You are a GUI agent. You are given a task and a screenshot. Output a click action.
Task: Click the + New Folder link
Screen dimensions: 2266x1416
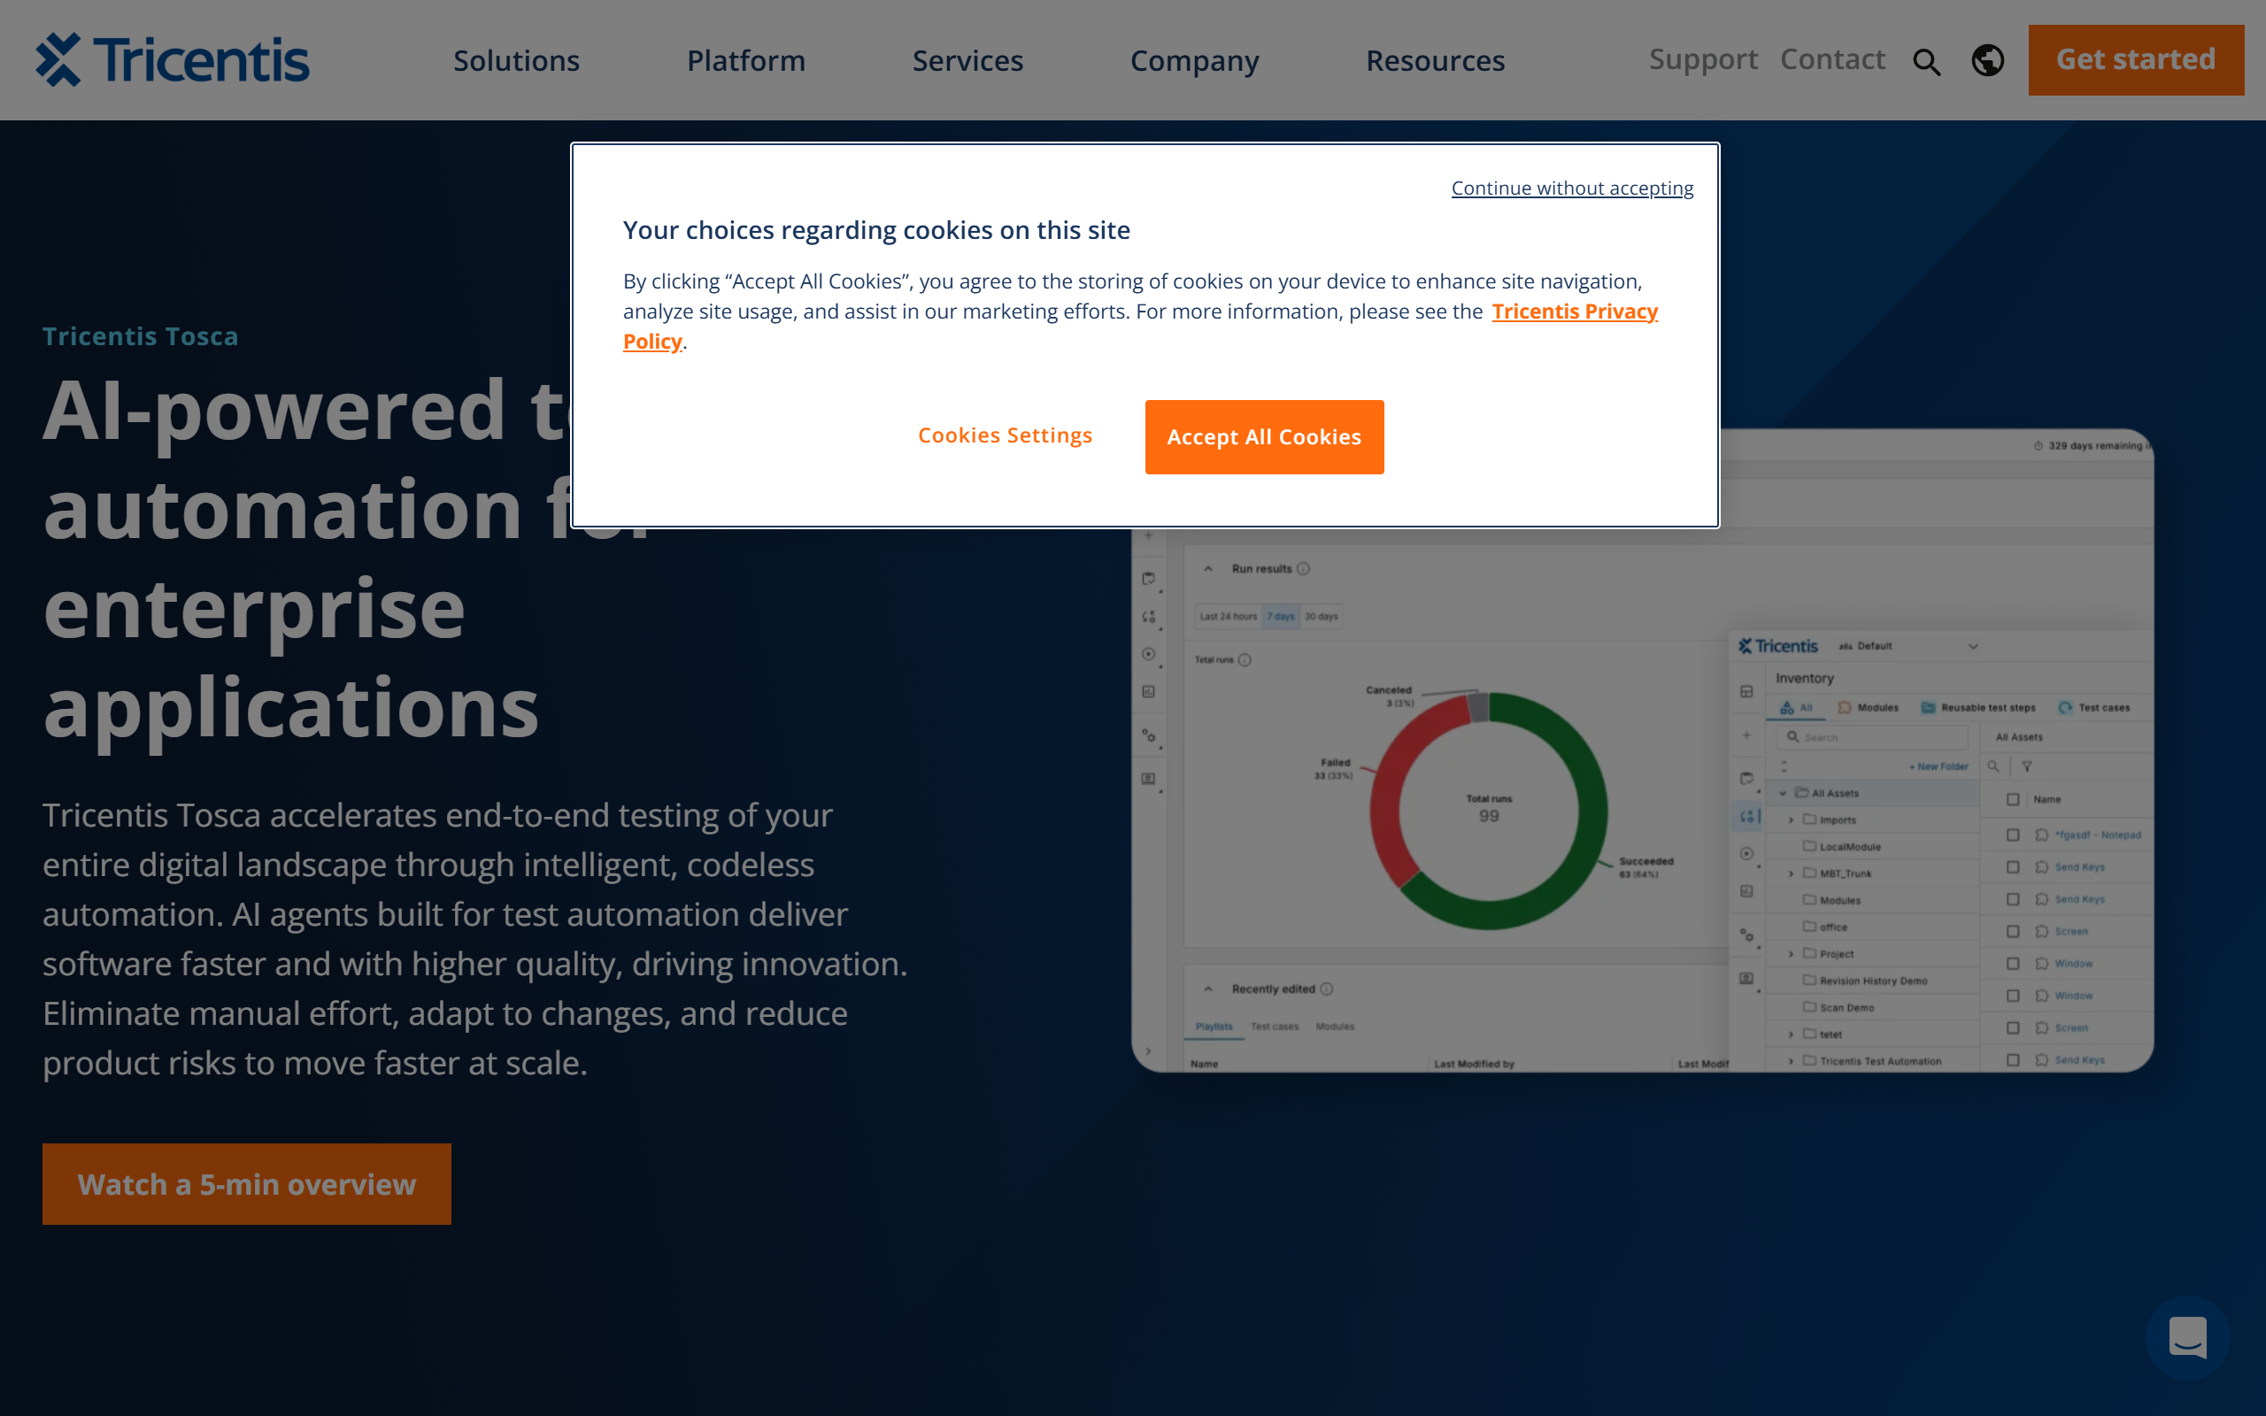coord(1938,766)
